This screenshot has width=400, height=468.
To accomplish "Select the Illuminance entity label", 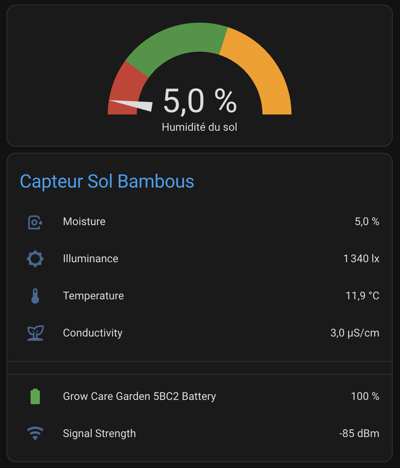I will pyautogui.click(x=91, y=259).
